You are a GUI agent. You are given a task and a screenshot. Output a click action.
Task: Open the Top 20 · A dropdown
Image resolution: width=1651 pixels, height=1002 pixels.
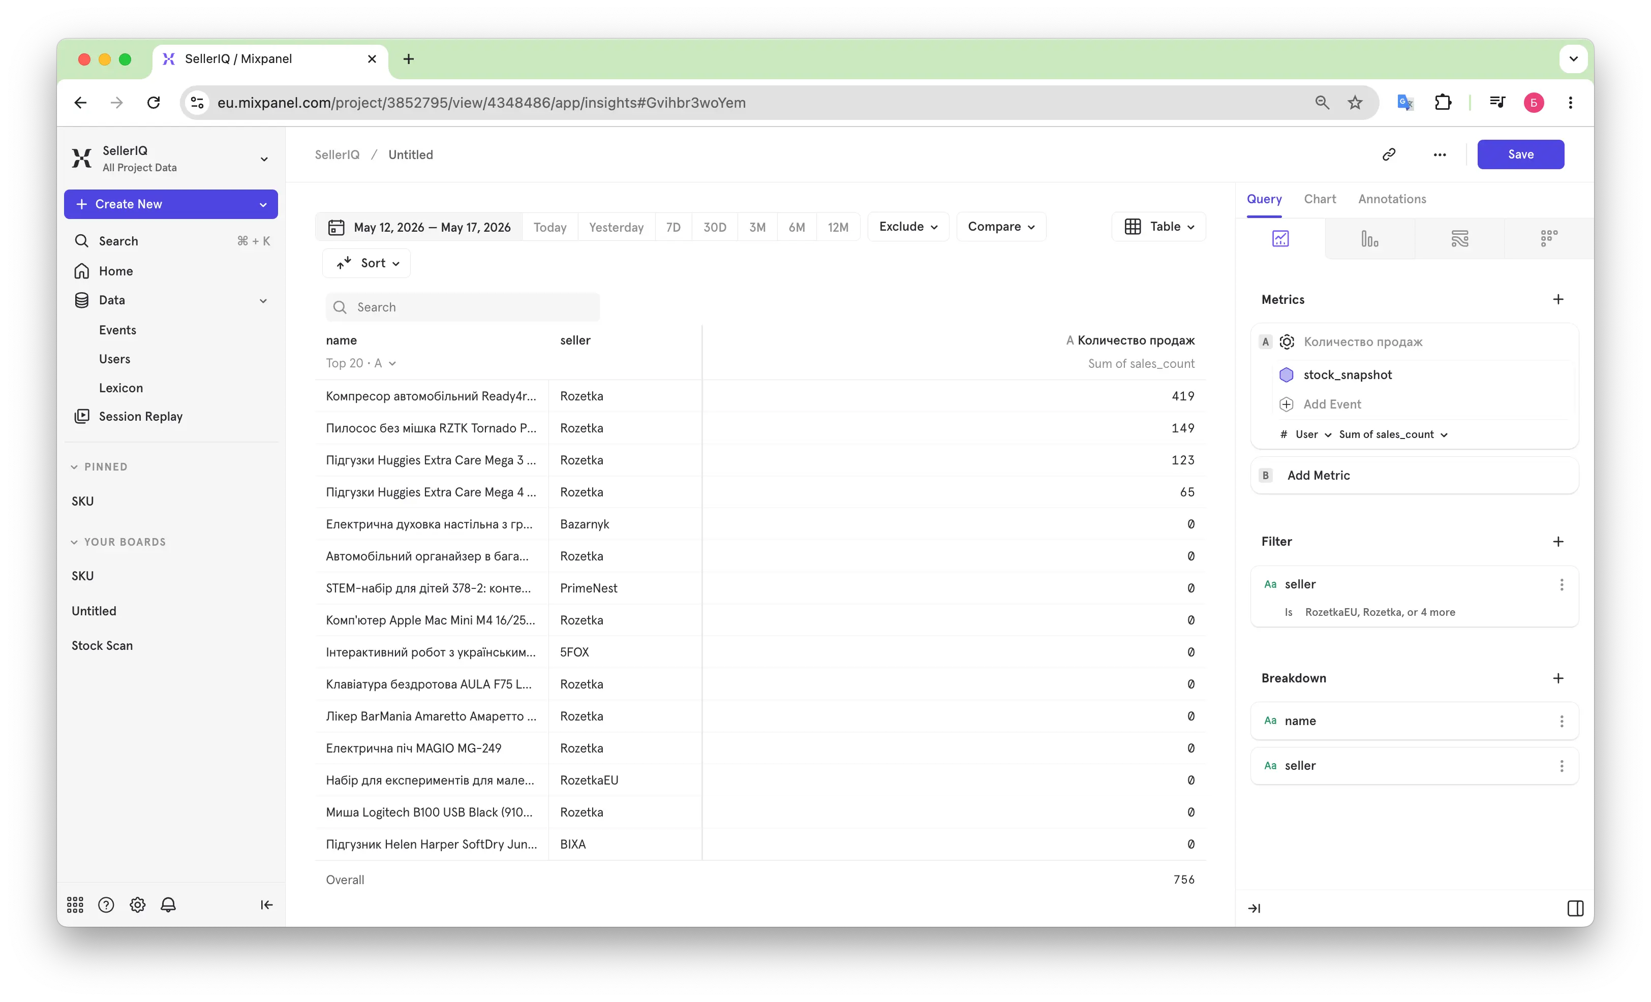pyautogui.click(x=360, y=363)
